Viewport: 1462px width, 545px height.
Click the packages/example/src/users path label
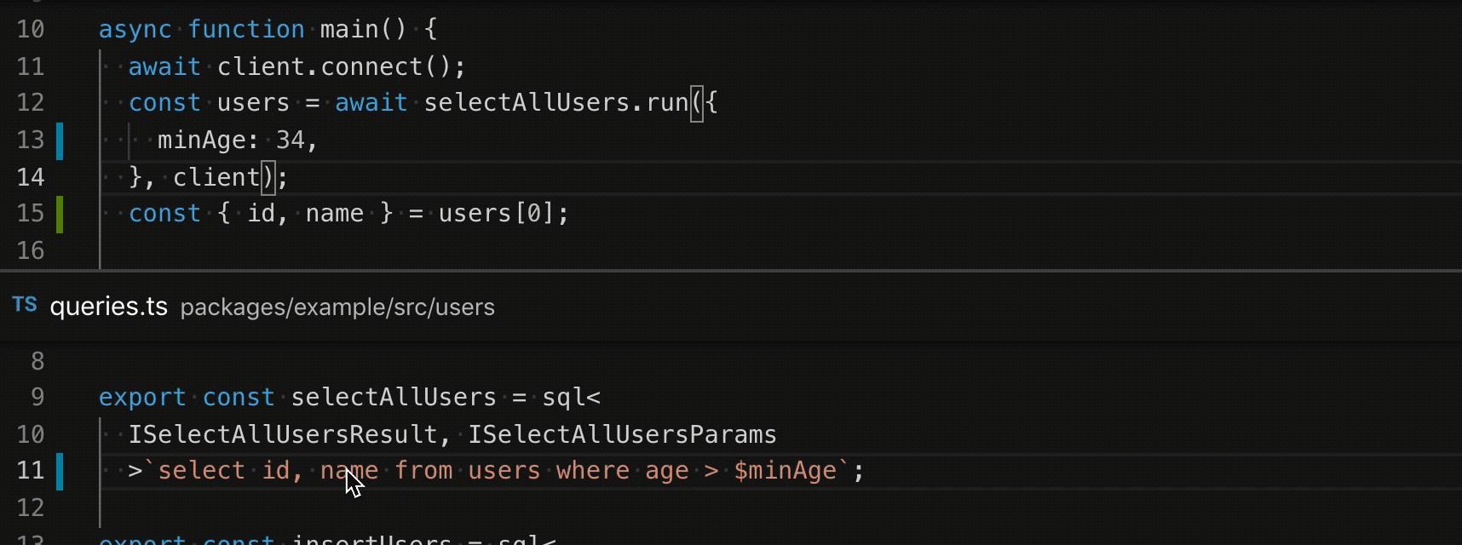click(337, 307)
